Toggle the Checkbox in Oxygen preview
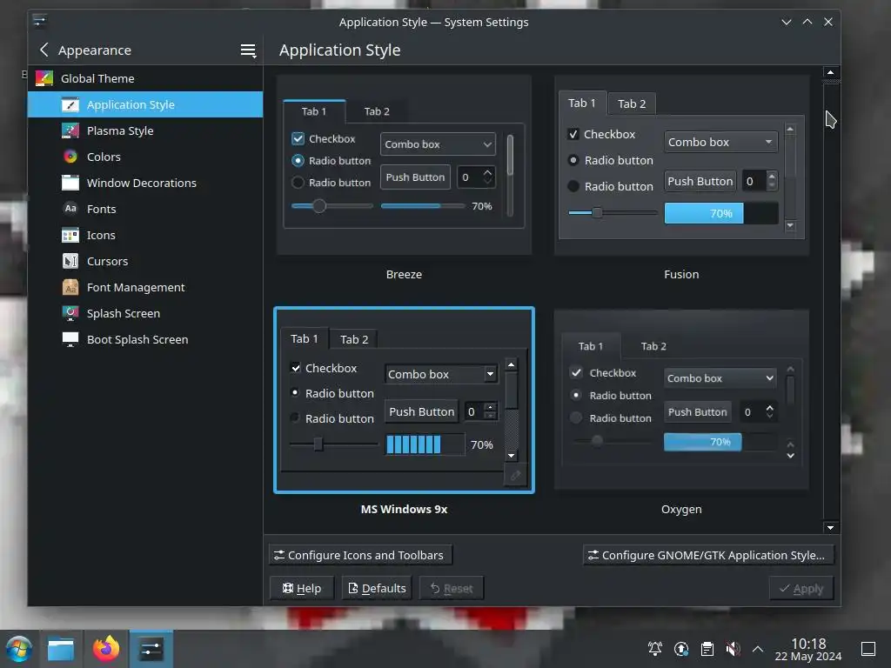The height and width of the screenshot is (668, 891). point(576,372)
